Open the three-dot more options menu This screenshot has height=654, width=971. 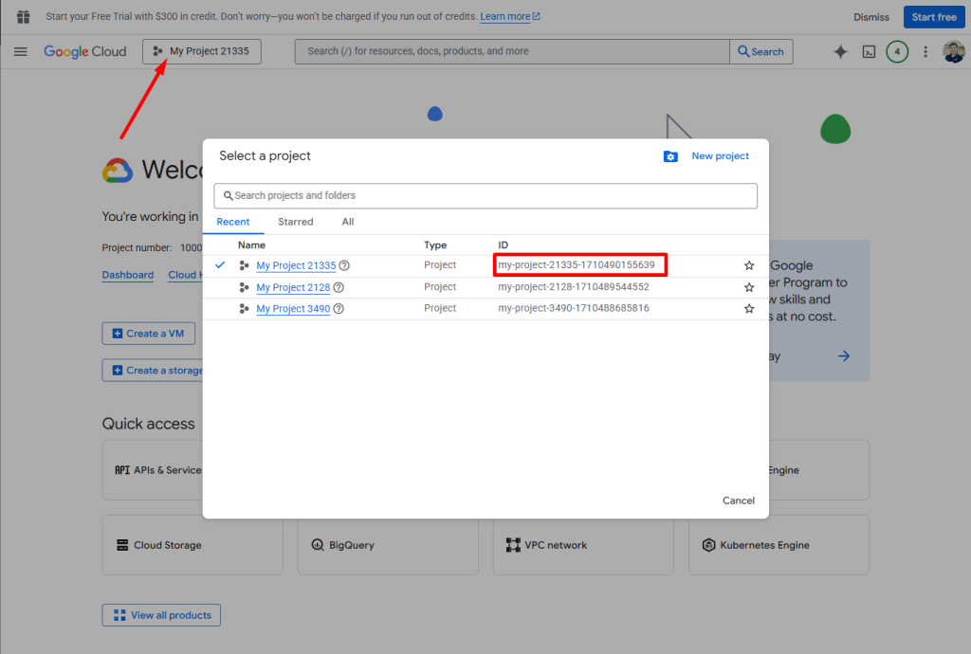click(925, 52)
